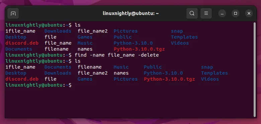
Task: Click Music in the first ls listing
Action: coord(85,43)
